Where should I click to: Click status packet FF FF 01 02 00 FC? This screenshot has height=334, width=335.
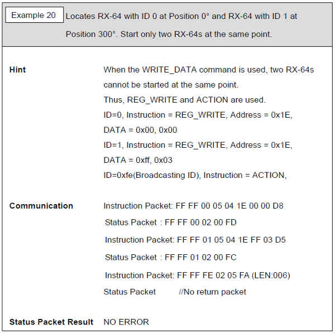(x=171, y=258)
